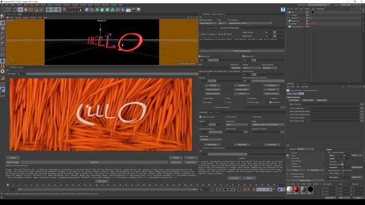Click the Model mode icon in left sidebar
This screenshot has width=365, height=205.
tap(2, 23)
